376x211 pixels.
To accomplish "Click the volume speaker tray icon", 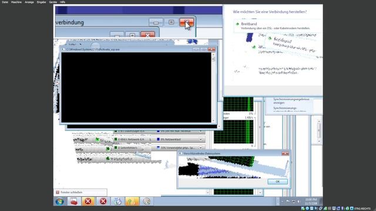I will pyautogui.click(x=299, y=202).
